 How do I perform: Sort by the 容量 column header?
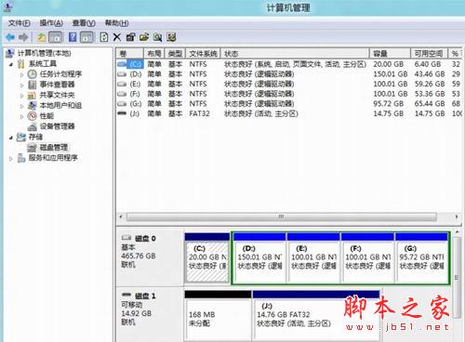(390, 53)
